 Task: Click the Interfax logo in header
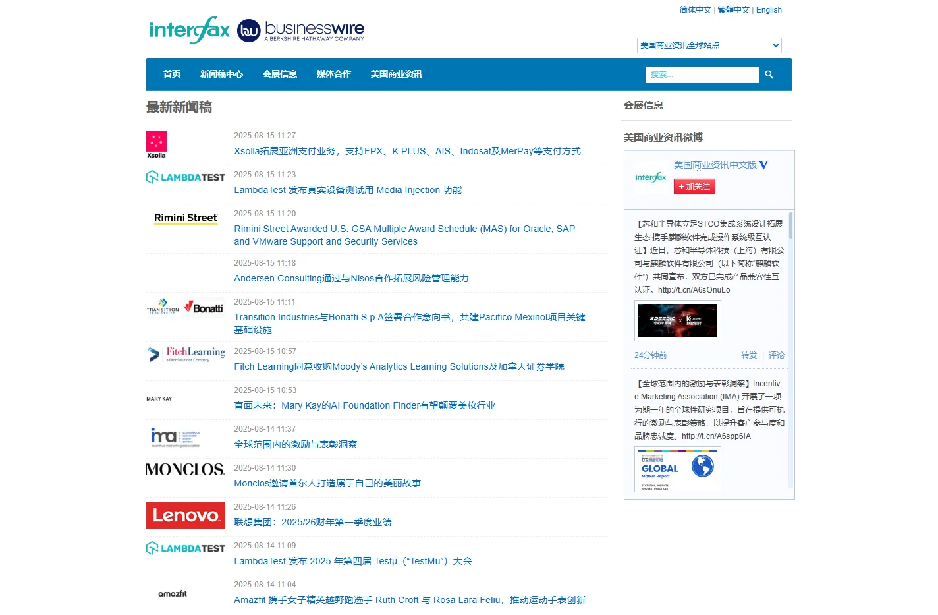pyautogui.click(x=190, y=30)
